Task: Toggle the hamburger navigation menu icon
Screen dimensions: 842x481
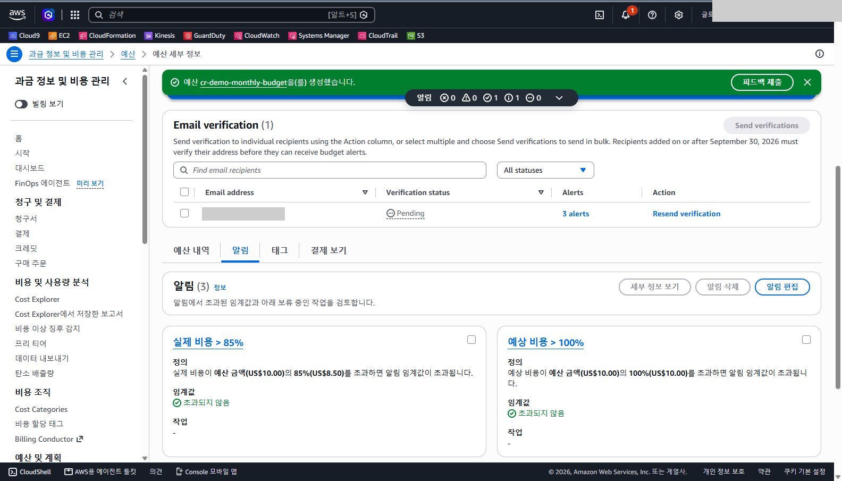Action: tap(14, 54)
